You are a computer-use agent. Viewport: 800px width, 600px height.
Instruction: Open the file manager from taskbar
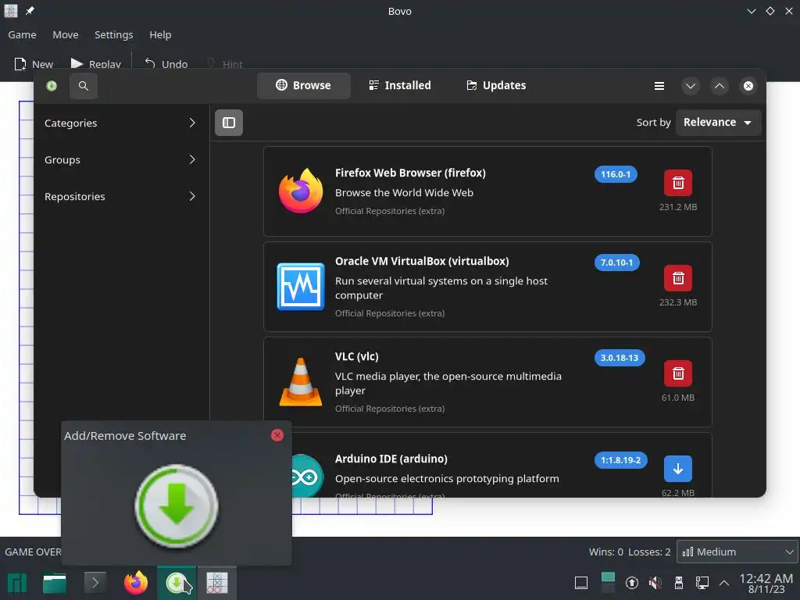click(x=55, y=583)
